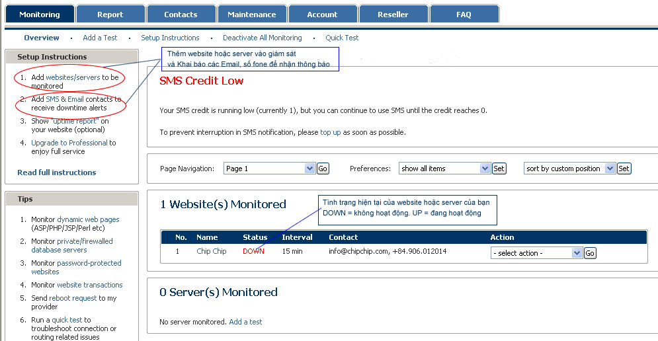Click the Interval column header

(297, 237)
